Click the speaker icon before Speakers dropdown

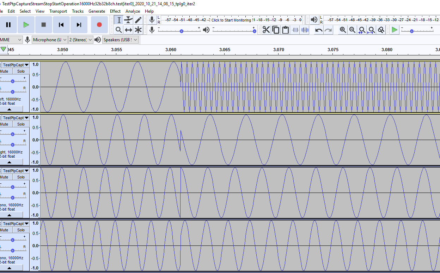(x=98, y=40)
